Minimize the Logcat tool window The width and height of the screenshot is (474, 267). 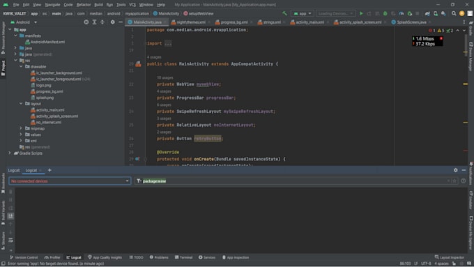[464, 170]
